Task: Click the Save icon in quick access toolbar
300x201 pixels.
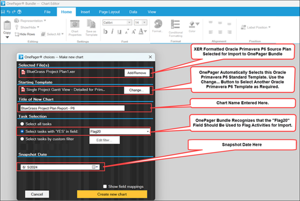Action: [3, 12]
